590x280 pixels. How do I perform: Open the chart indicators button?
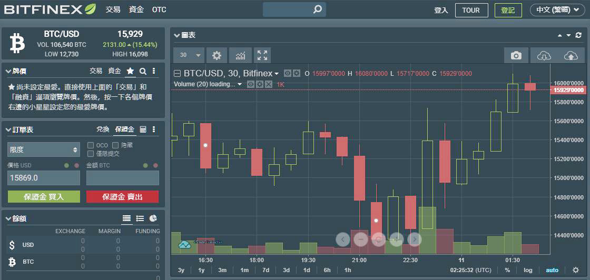point(240,56)
